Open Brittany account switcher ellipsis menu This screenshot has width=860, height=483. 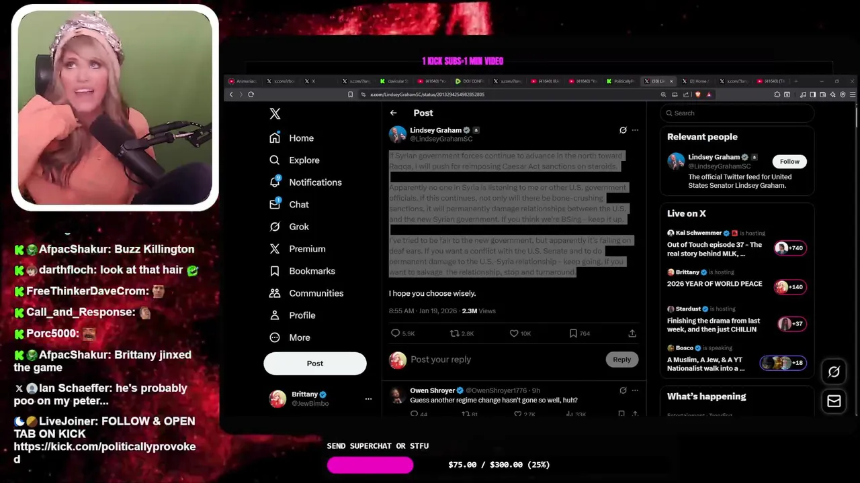pyautogui.click(x=368, y=399)
